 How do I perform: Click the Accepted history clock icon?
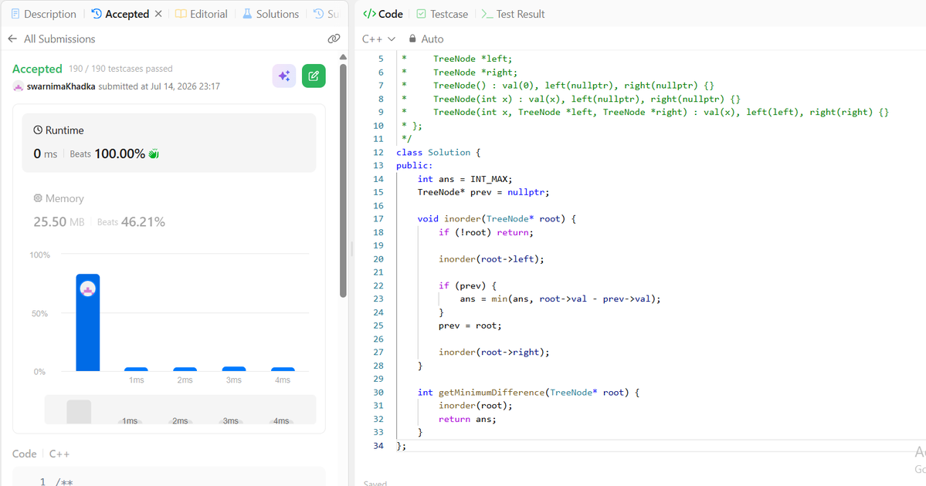(x=97, y=14)
